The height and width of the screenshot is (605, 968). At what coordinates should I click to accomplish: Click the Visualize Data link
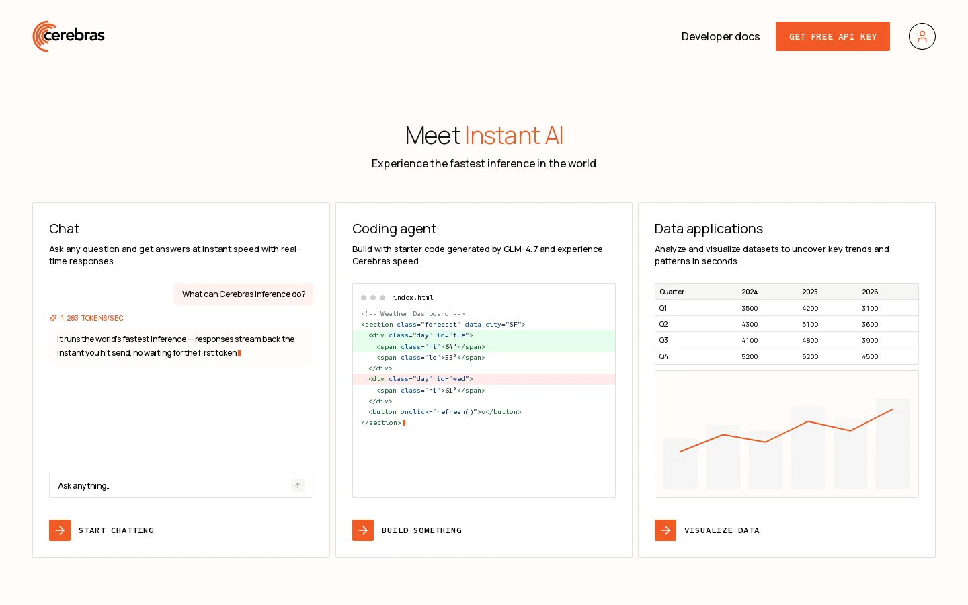pos(722,530)
